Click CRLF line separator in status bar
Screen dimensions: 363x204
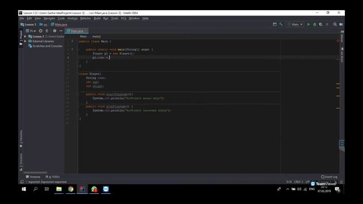298,182
